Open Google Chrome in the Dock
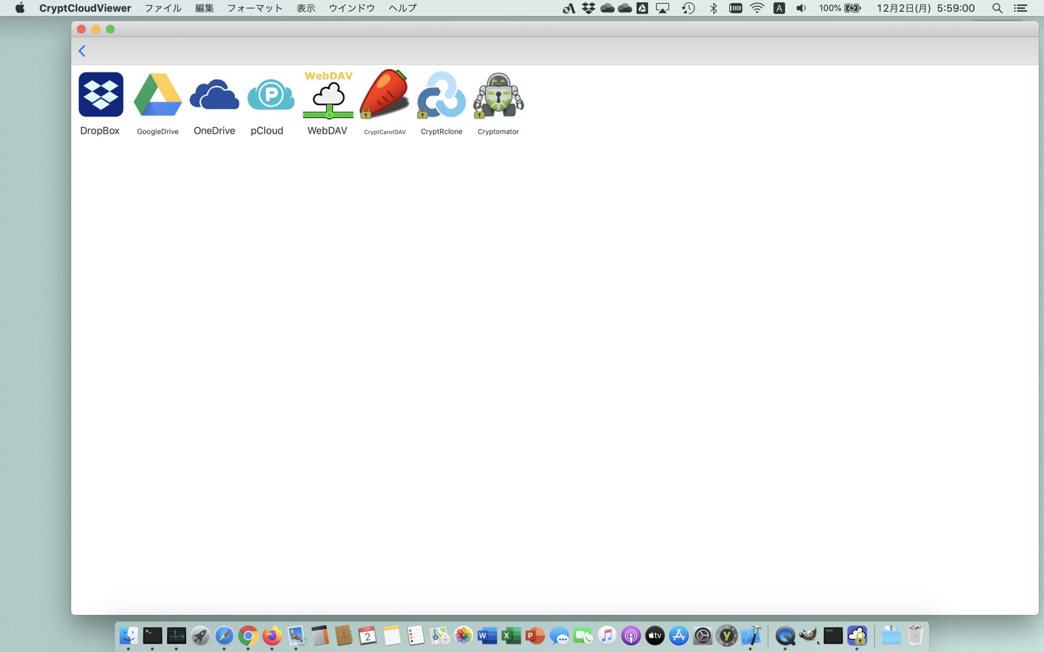1044x652 pixels. 248,635
